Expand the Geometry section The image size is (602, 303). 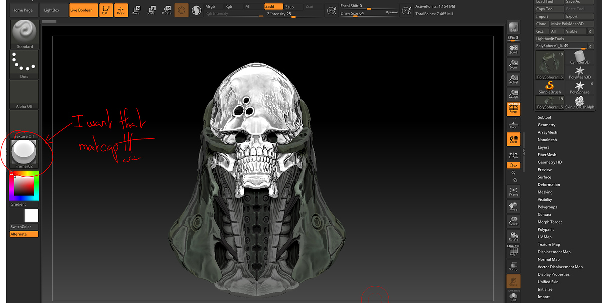click(x=546, y=125)
